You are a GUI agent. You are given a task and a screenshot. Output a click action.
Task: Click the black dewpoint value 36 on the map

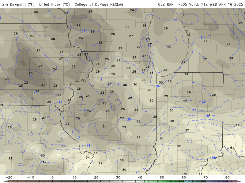point(201,173)
